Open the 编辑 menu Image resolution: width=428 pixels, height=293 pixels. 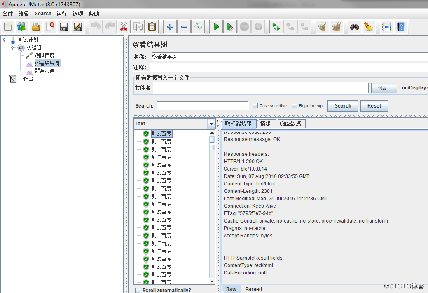24,14
